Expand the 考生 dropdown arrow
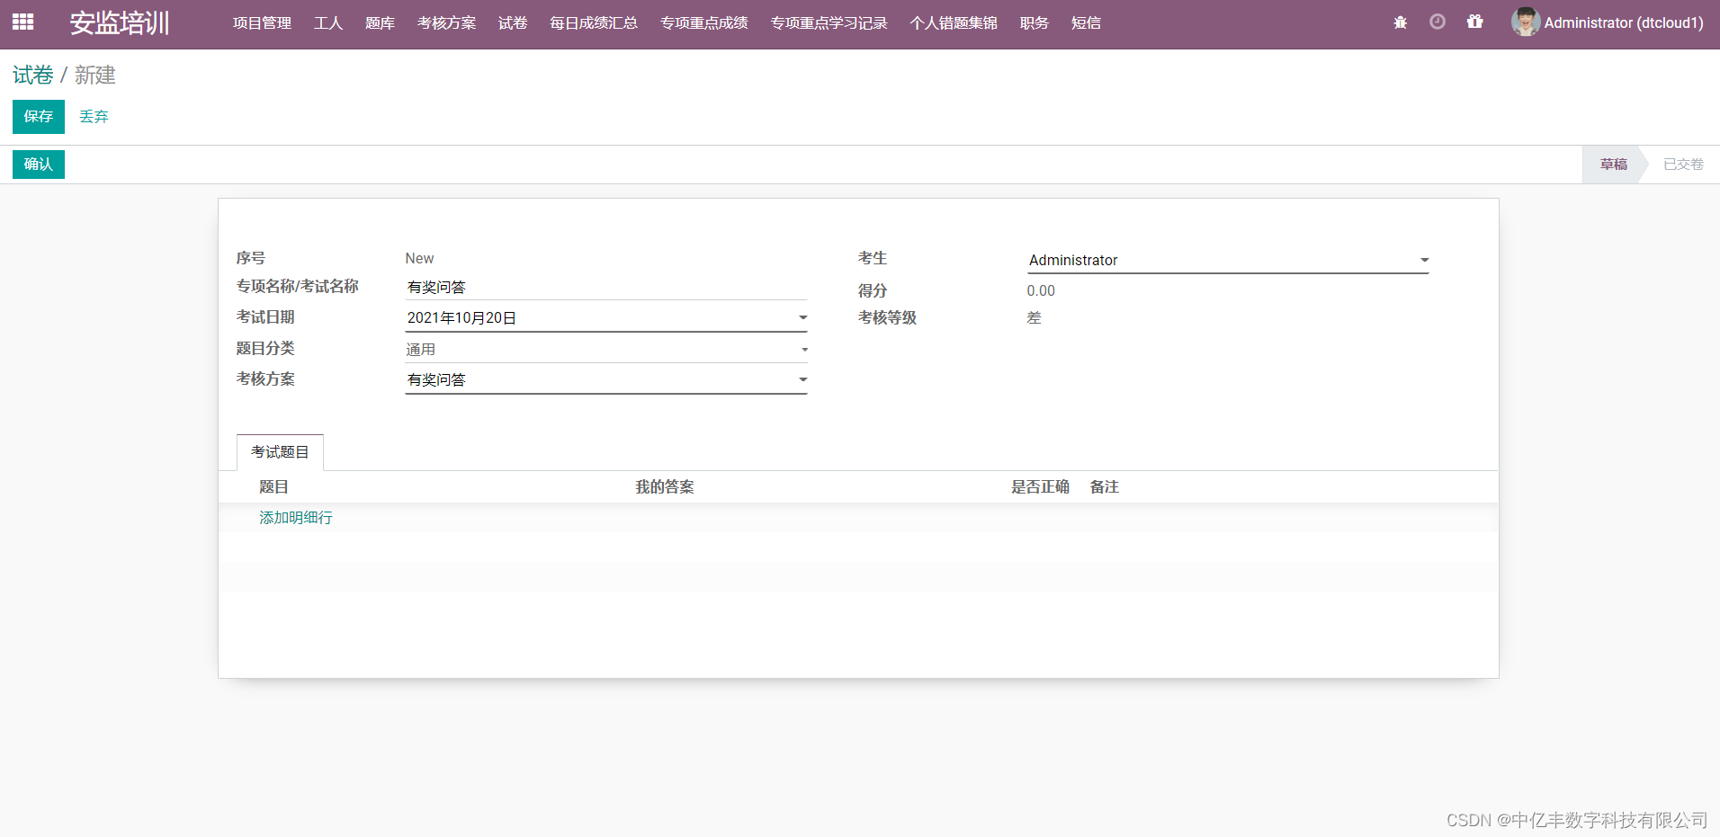This screenshot has height=837, width=1720. 1424,260
